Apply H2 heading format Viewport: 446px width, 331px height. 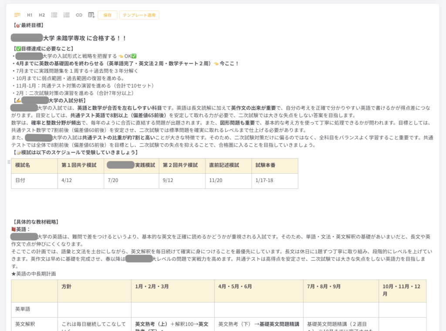pos(42,15)
